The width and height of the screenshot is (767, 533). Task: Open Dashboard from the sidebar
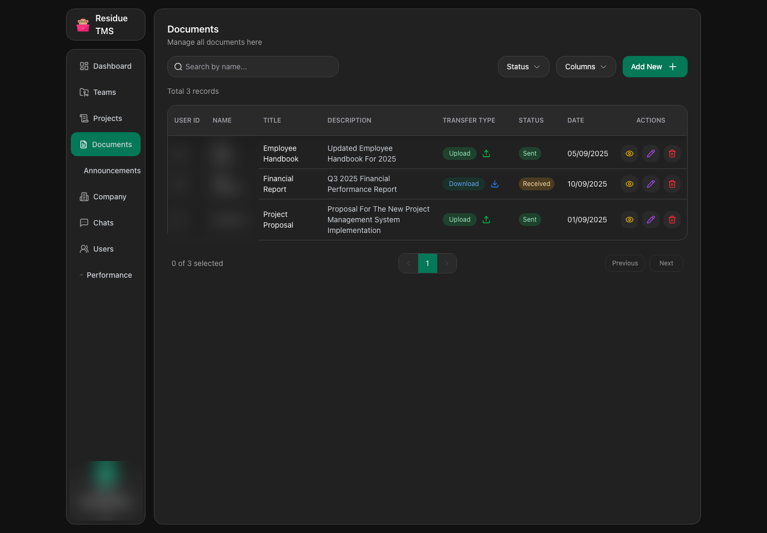point(106,66)
